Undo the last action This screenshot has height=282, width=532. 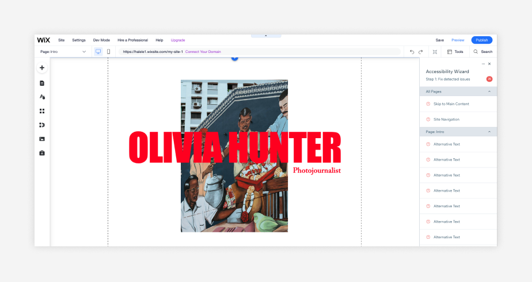[x=412, y=52]
